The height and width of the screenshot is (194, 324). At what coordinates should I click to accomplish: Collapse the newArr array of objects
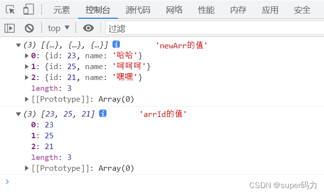(18, 45)
